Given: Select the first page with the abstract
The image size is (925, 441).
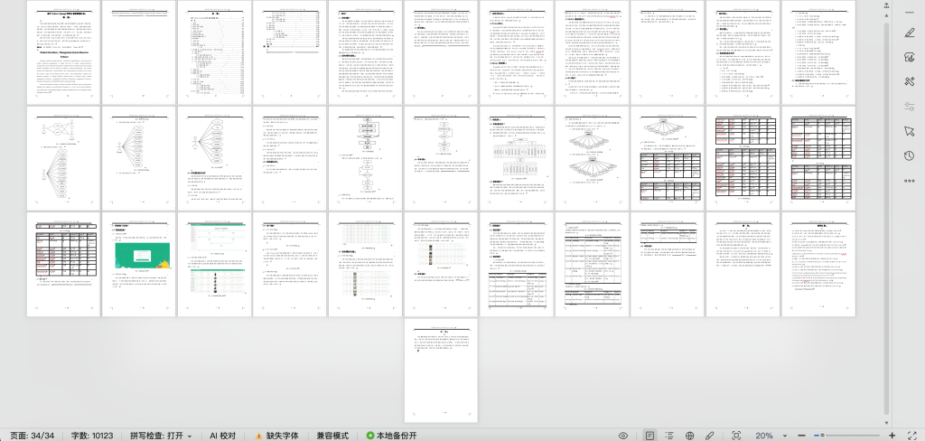Looking at the screenshot, I should tap(64, 52).
